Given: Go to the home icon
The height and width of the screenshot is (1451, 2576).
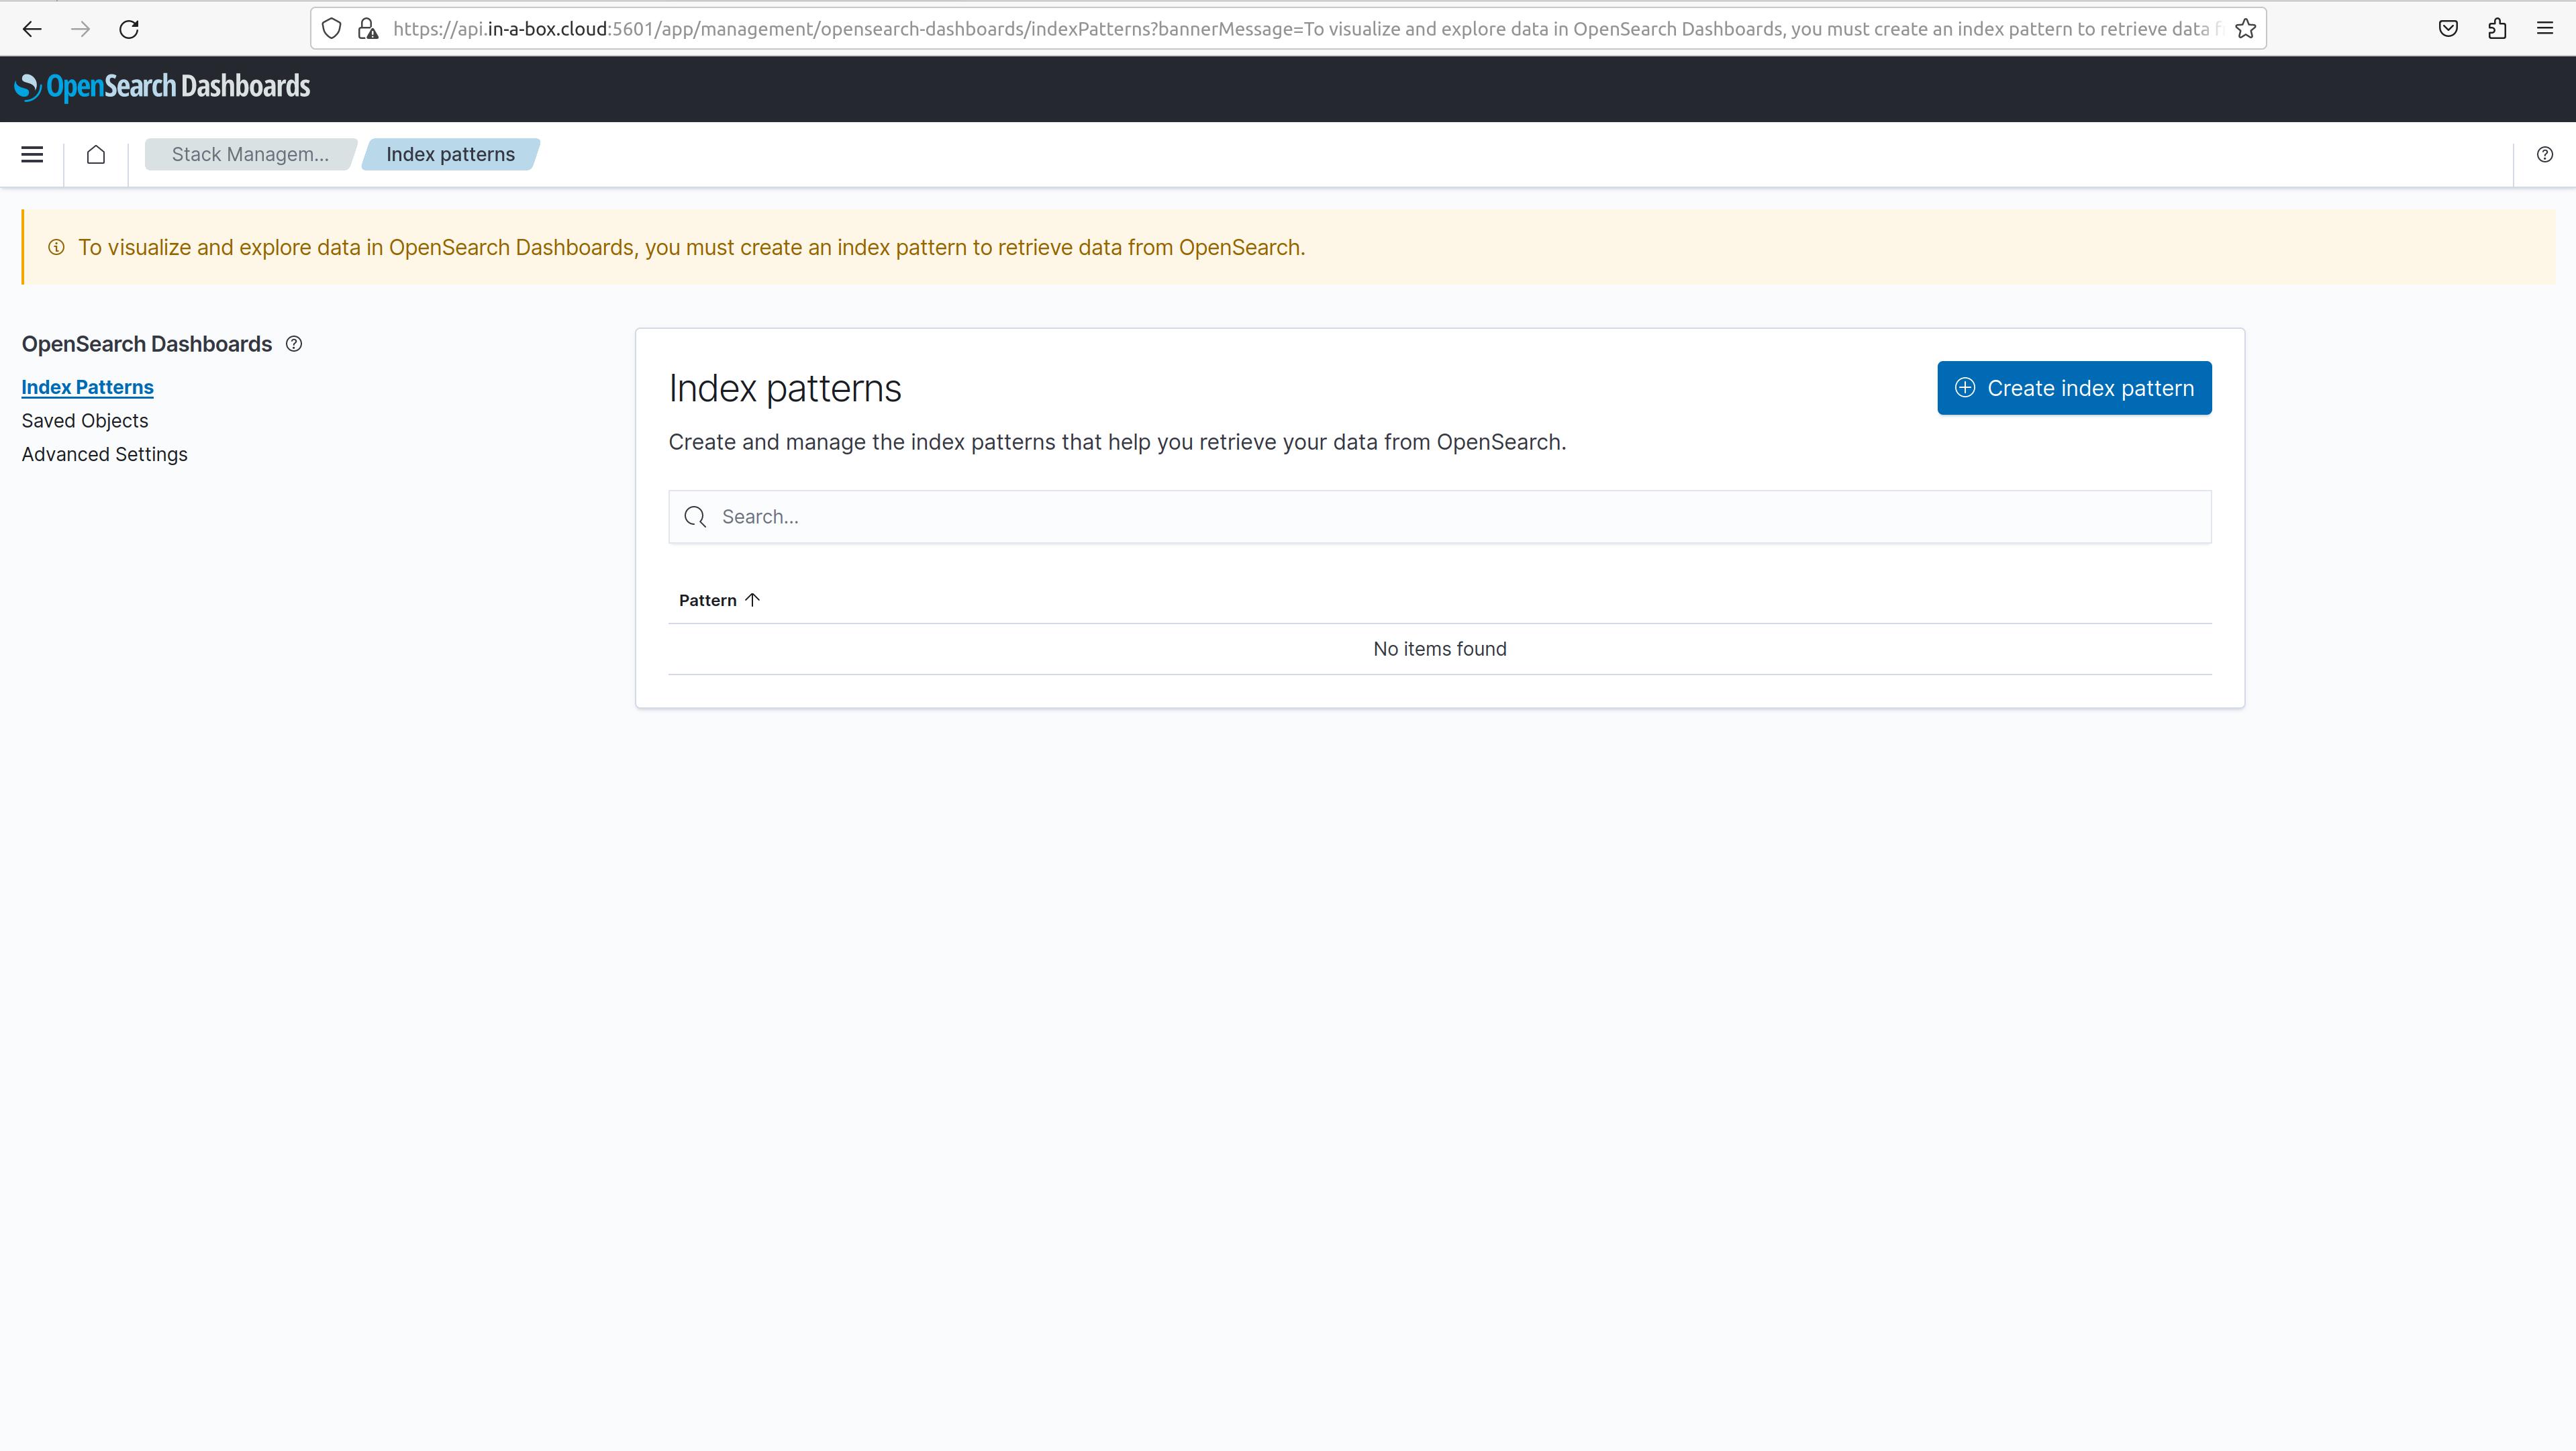Looking at the screenshot, I should 96,154.
